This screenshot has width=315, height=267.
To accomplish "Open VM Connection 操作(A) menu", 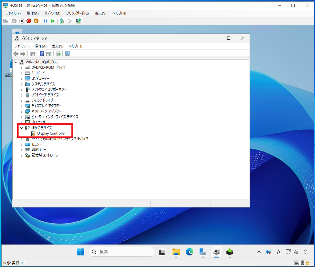I will pos(33,13).
